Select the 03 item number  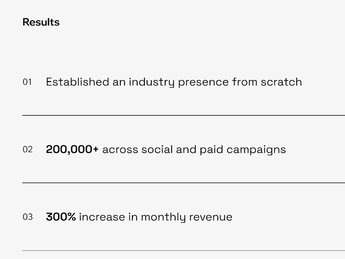(x=28, y=217)
